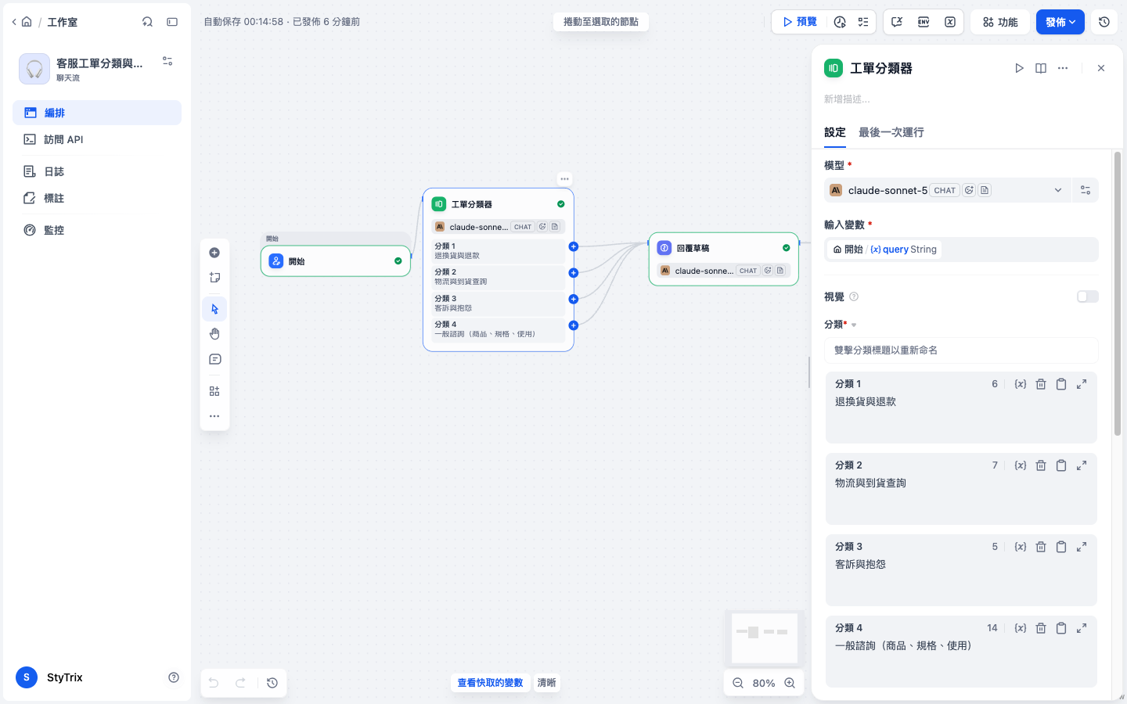This screenshot has width=1127, height=704.
Task: Open the help question-mark icon
Action: click(x=174, y=677)
